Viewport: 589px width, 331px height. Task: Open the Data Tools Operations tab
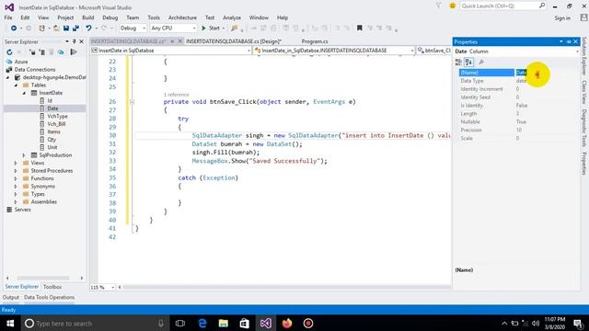[x=49, y=297]
